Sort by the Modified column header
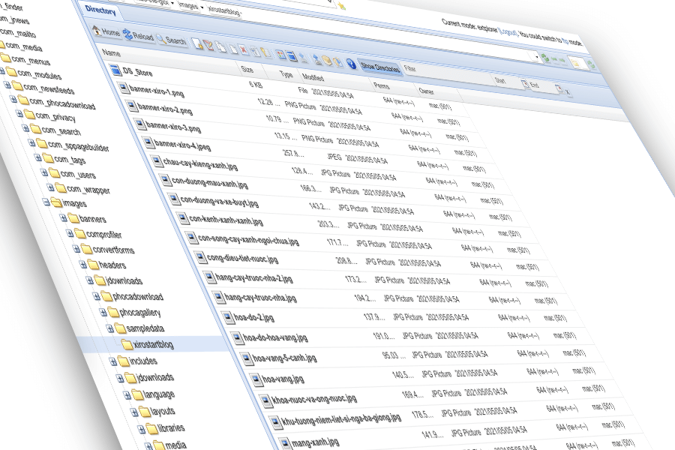Screen dimensions: 675x450 [313, 77]
